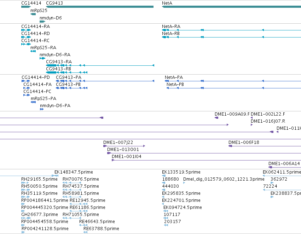Select the NetA-PB protein label
The width and height of the screenshot is (301, 234).
pos(175,84)
